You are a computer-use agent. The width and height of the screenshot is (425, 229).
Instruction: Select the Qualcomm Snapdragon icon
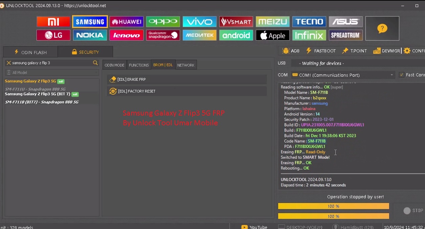163,35
